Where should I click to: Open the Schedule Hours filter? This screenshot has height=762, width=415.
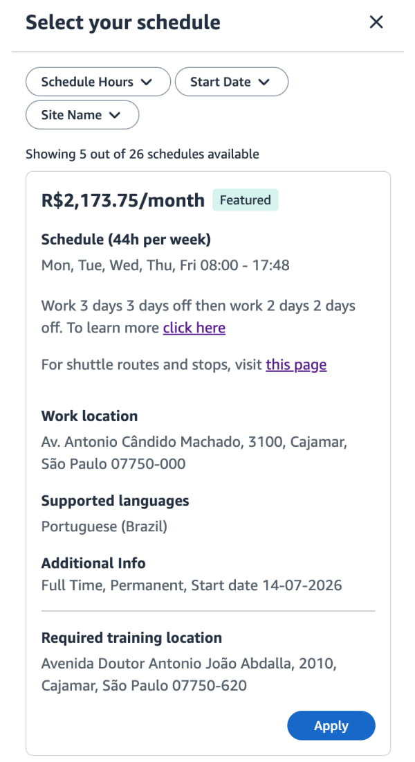pos(98,82)
